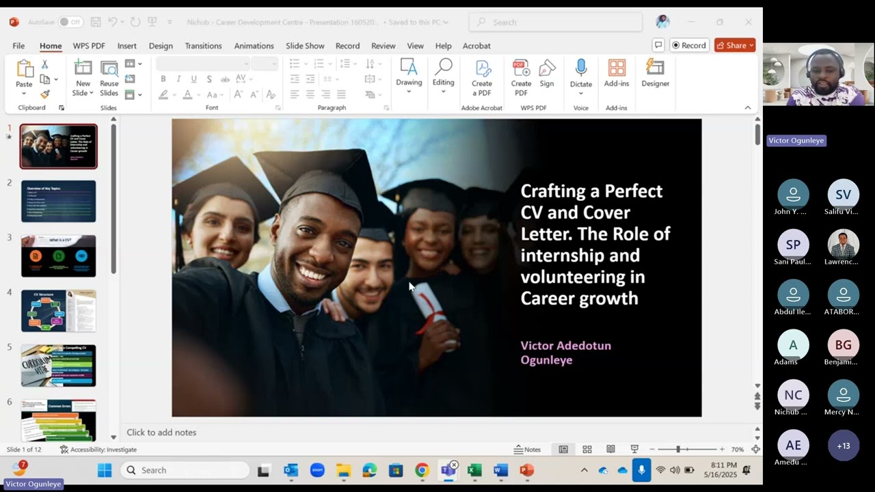Open the Acrobat tab
The height and width of the screenshot is (492, 875).
click(476, 46)
